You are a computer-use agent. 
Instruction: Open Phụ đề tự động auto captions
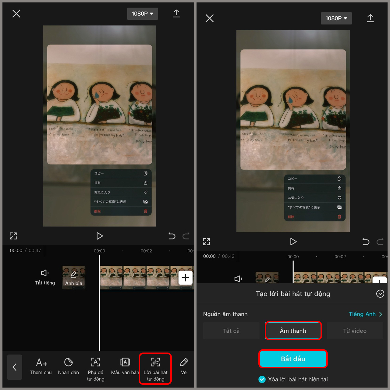95,370
